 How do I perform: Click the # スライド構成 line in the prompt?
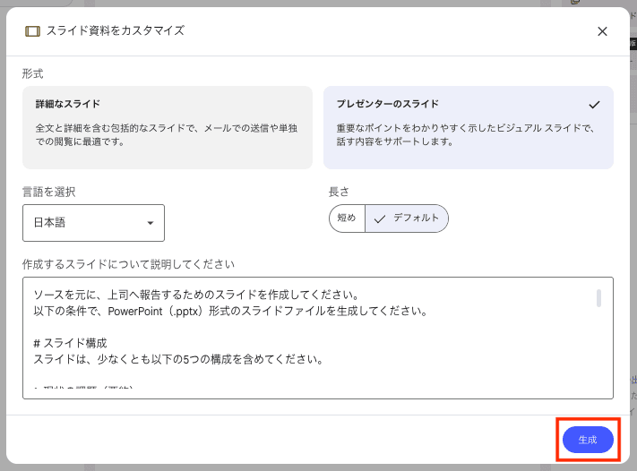(70, 343)
